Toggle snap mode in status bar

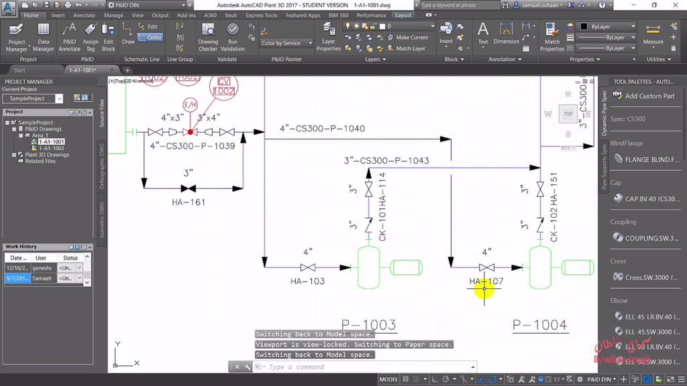(416, 379)
